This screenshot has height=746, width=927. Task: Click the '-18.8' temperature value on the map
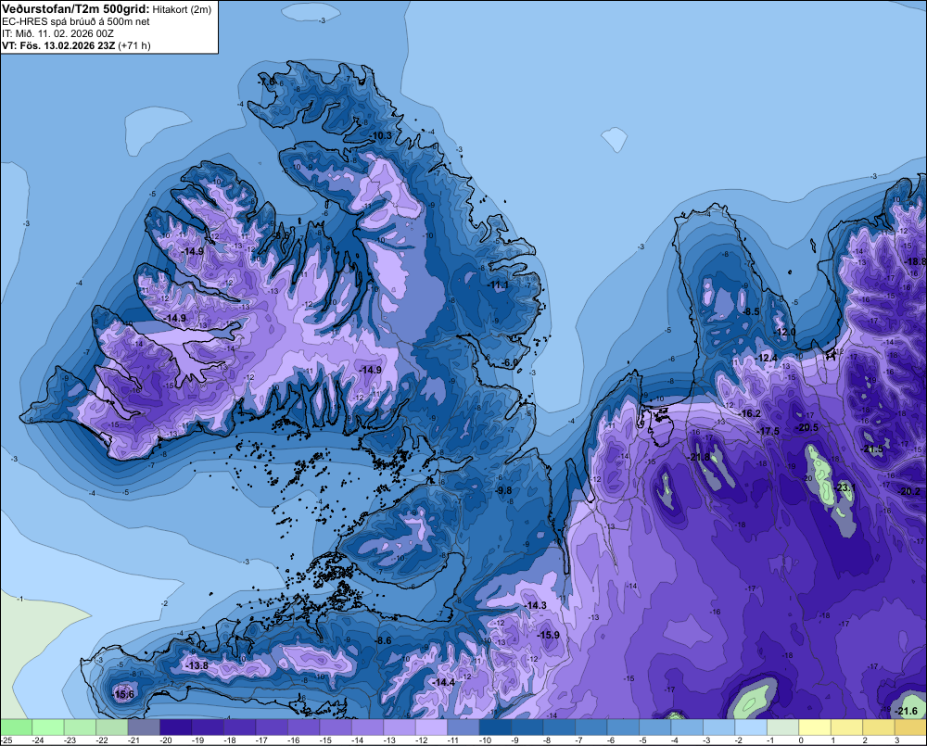916,261
